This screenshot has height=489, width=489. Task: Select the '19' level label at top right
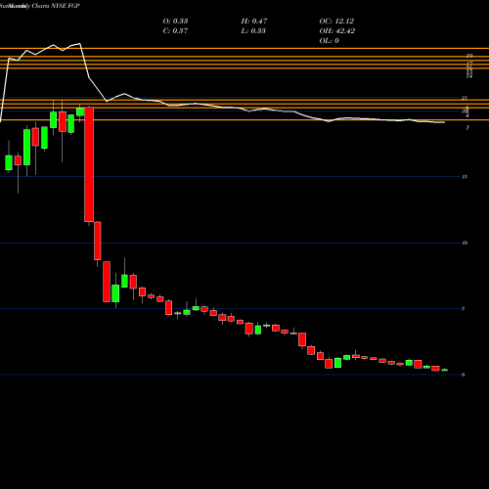click(469, 56)
